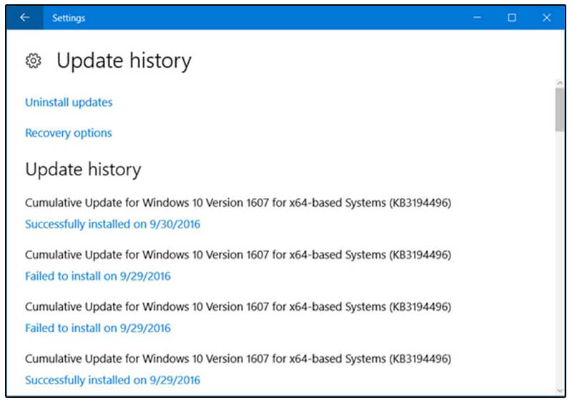Close the Settings window
Viewport: 572px width, 400px height.
[546, 17]
